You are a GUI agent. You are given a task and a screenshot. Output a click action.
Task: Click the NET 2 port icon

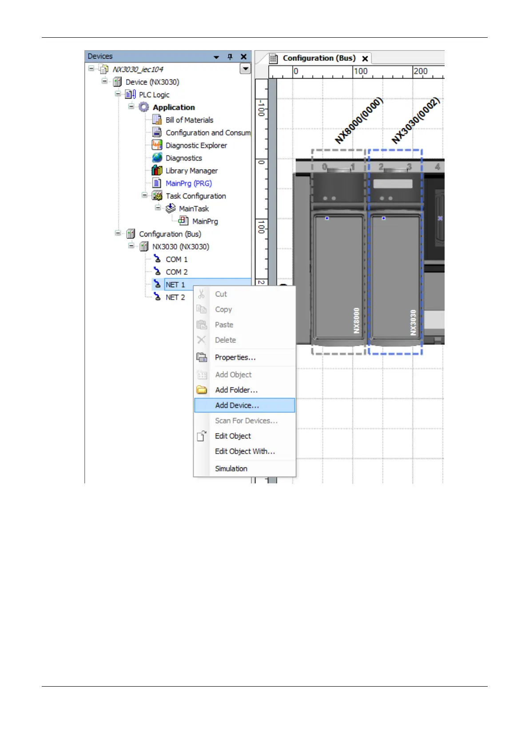click(x=157, y=297)
